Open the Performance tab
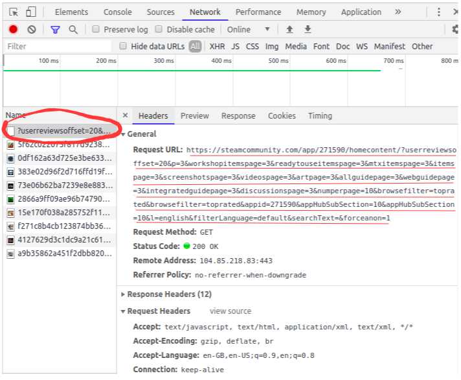The width and height of the screenshot is (461, 380). [258, 12]
